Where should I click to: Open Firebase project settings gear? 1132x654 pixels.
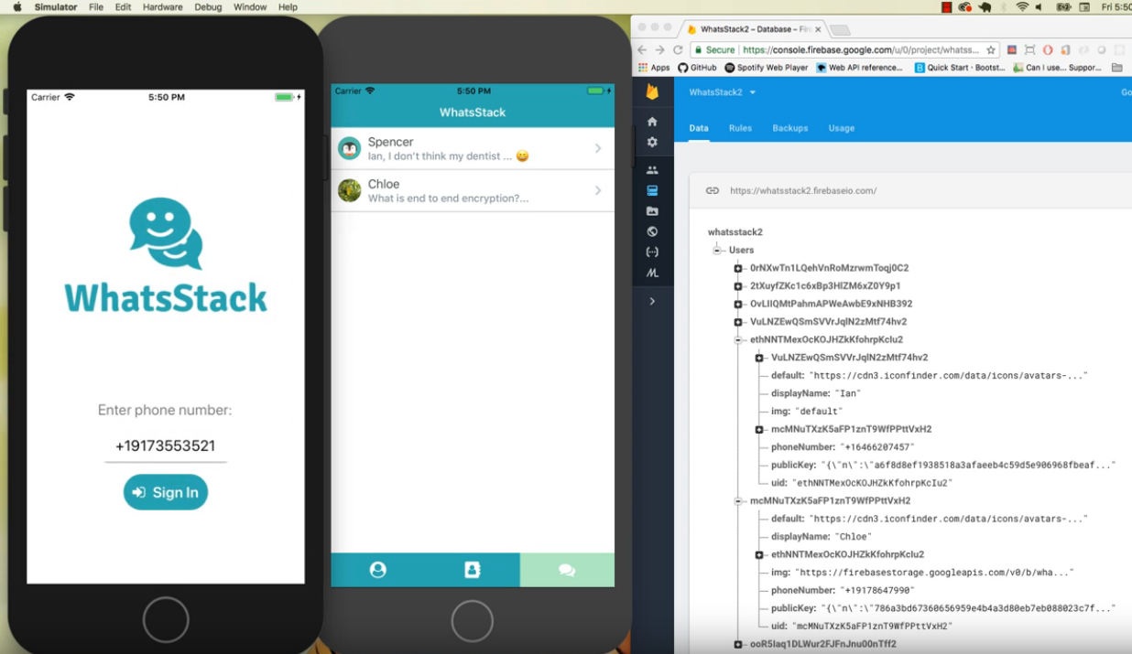click(652, 143)
